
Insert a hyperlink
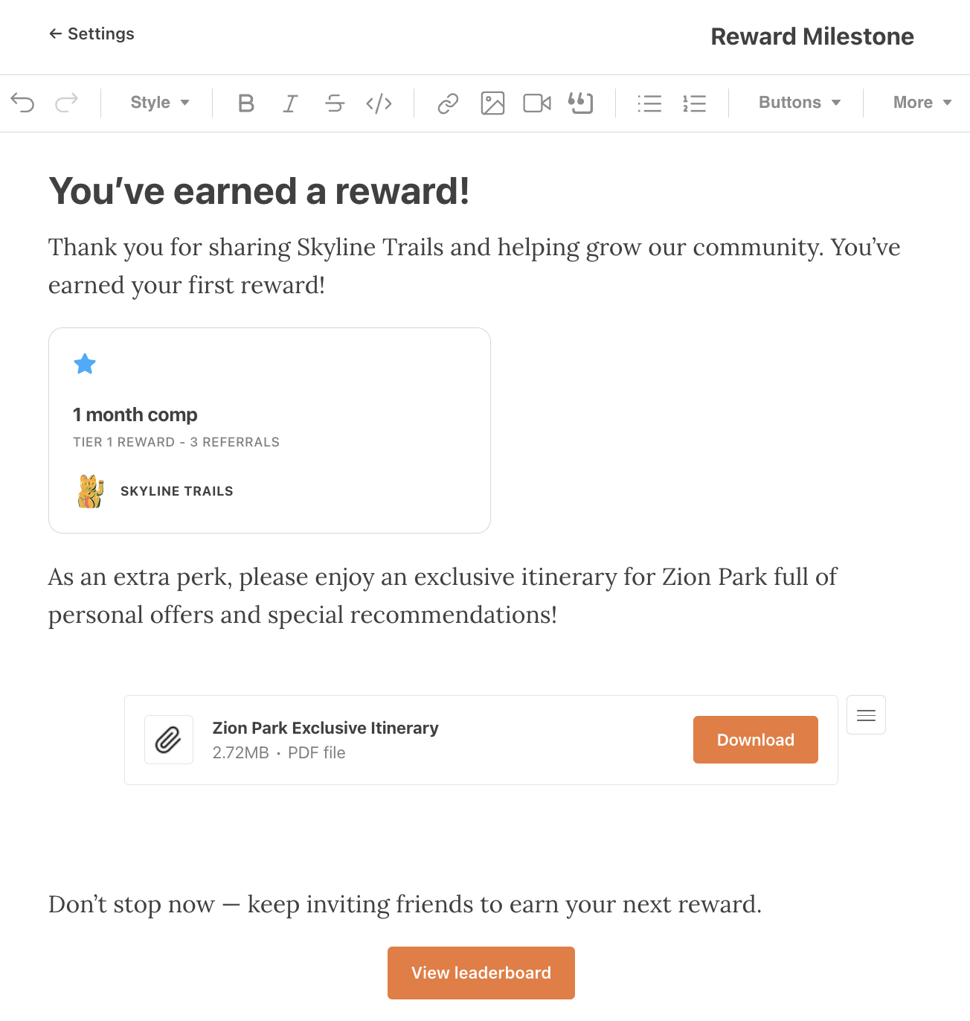point(448,103)
